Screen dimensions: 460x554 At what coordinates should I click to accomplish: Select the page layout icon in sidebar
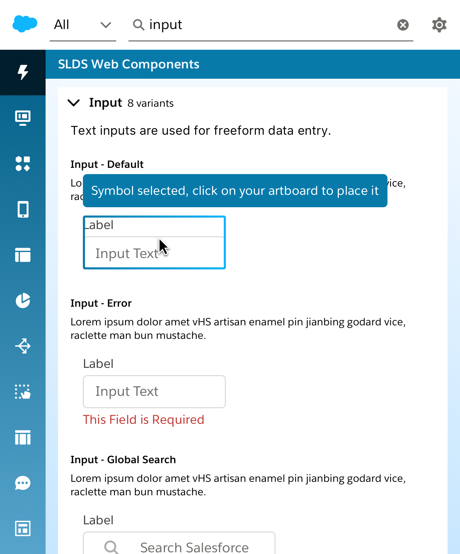(23, 256)
